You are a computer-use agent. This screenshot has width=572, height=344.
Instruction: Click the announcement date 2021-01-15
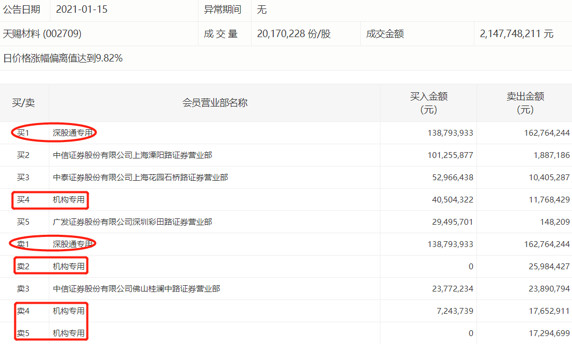(81, 10)
